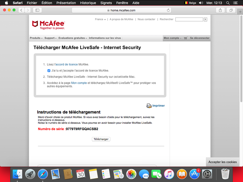Click the page vertical scrollbar
243x182 pixels.
coord(241,59)
